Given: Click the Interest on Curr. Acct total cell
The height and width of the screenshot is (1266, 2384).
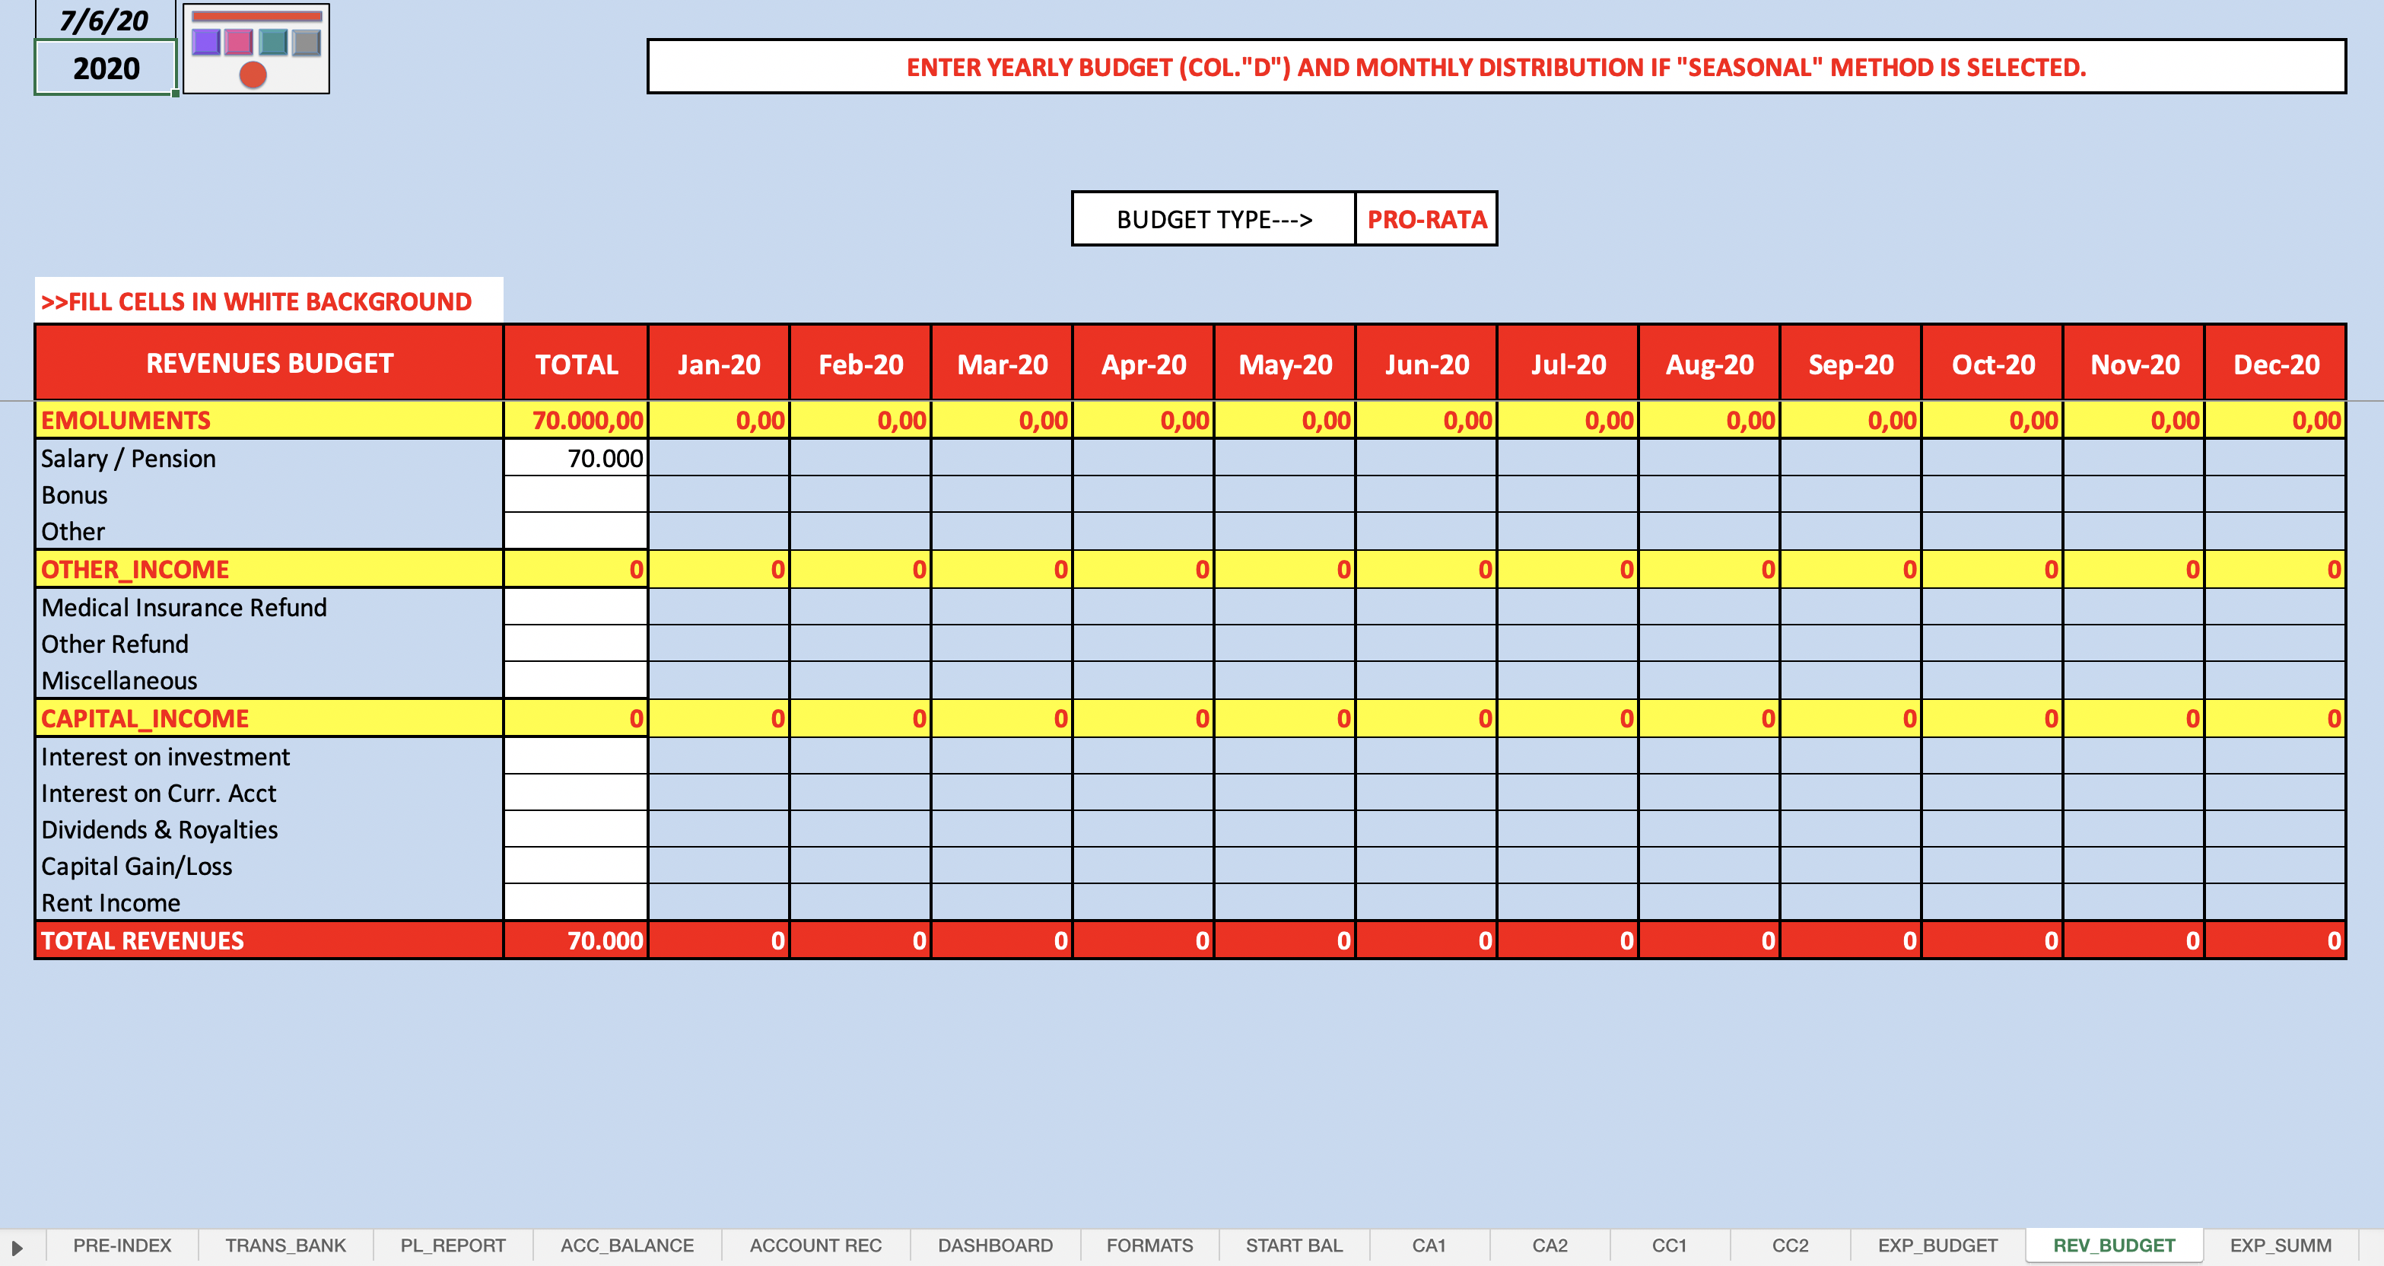Looking at the screenshot, I should click(576, 792).
